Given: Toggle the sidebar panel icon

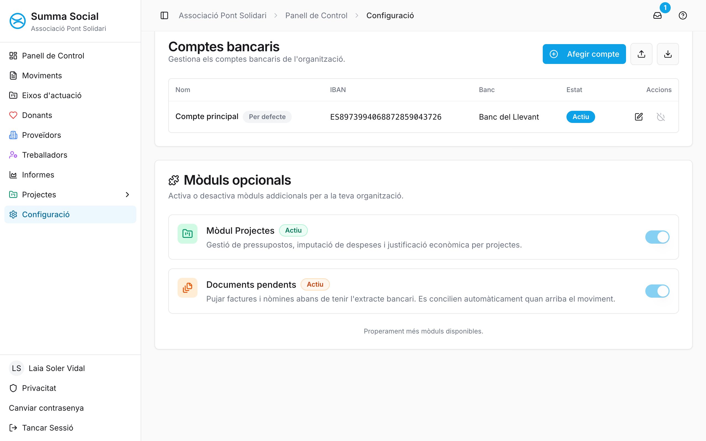Looking at the screenshot, I should pyautogui.click(x=164, y=15).
